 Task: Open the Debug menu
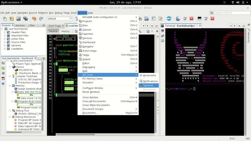[x=58, y=13]
